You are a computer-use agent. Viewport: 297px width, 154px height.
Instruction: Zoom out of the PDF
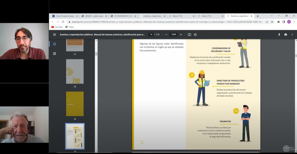[166, 35]
